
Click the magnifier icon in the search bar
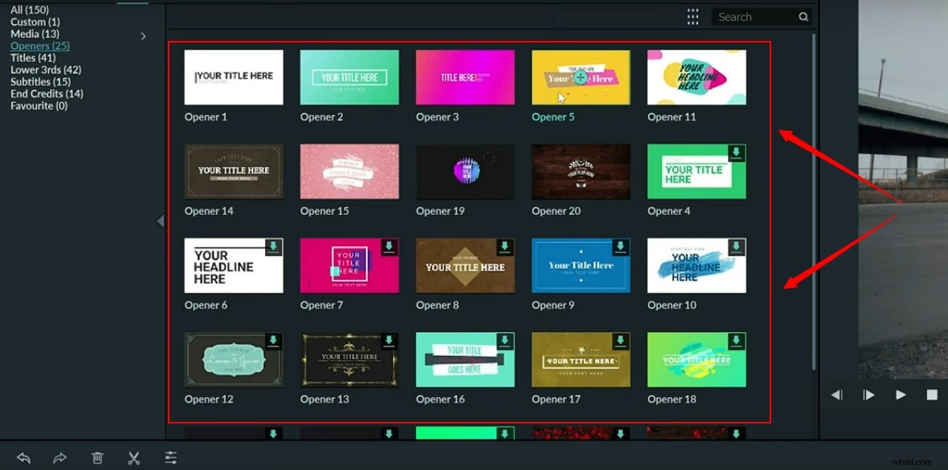[803, 16]
